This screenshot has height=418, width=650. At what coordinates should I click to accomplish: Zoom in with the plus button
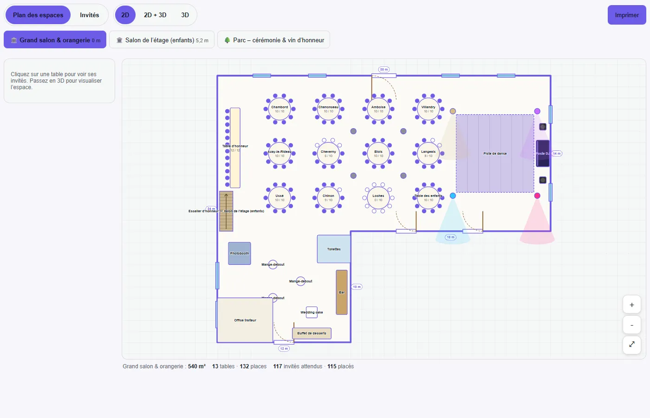632,305
